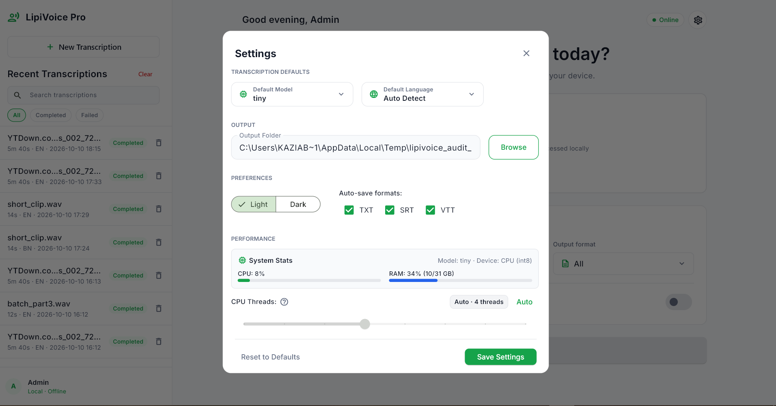Screen dimensions: 776x406
Task: Open the Default Model dropdown
Action: pos(292,94)
